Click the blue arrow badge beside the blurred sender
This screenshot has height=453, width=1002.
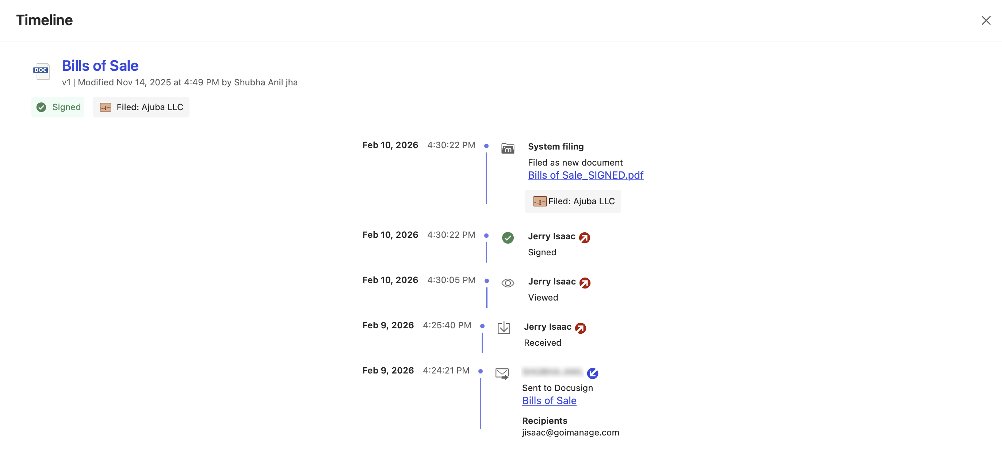tap(592, 373)
